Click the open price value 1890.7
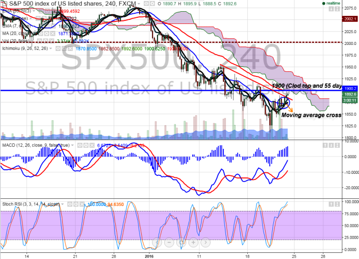Viewport: 359px width, 259px height. [x=169, y=4]
